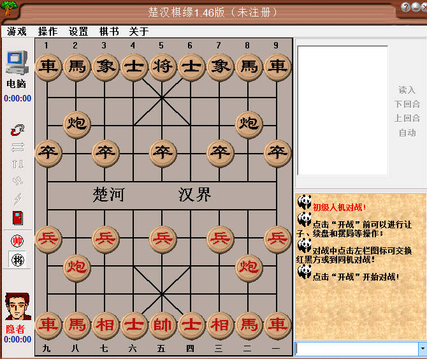The width and height of the screenshot is (427, 359).
Task: Click the 下回合 button
Action: click(x=407, y=104)
